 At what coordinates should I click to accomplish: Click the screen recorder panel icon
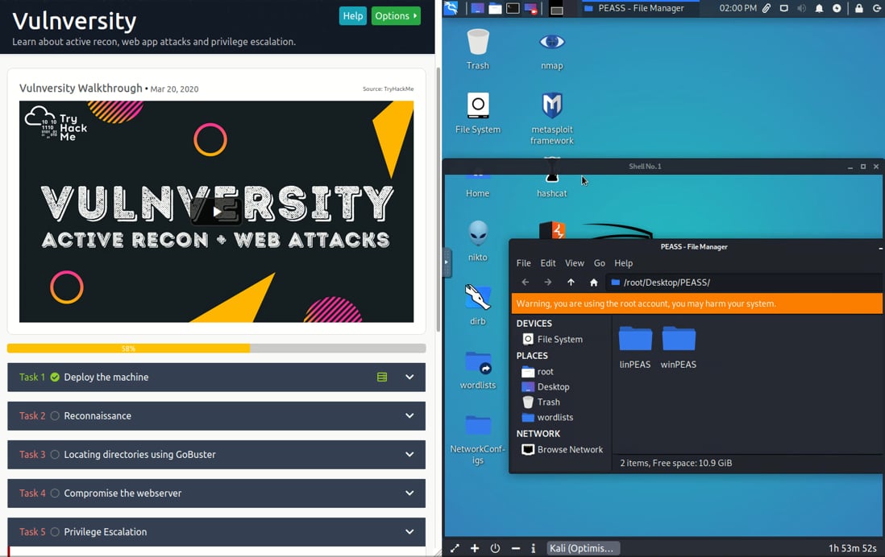pyautogui.click(x=530, y=9)
